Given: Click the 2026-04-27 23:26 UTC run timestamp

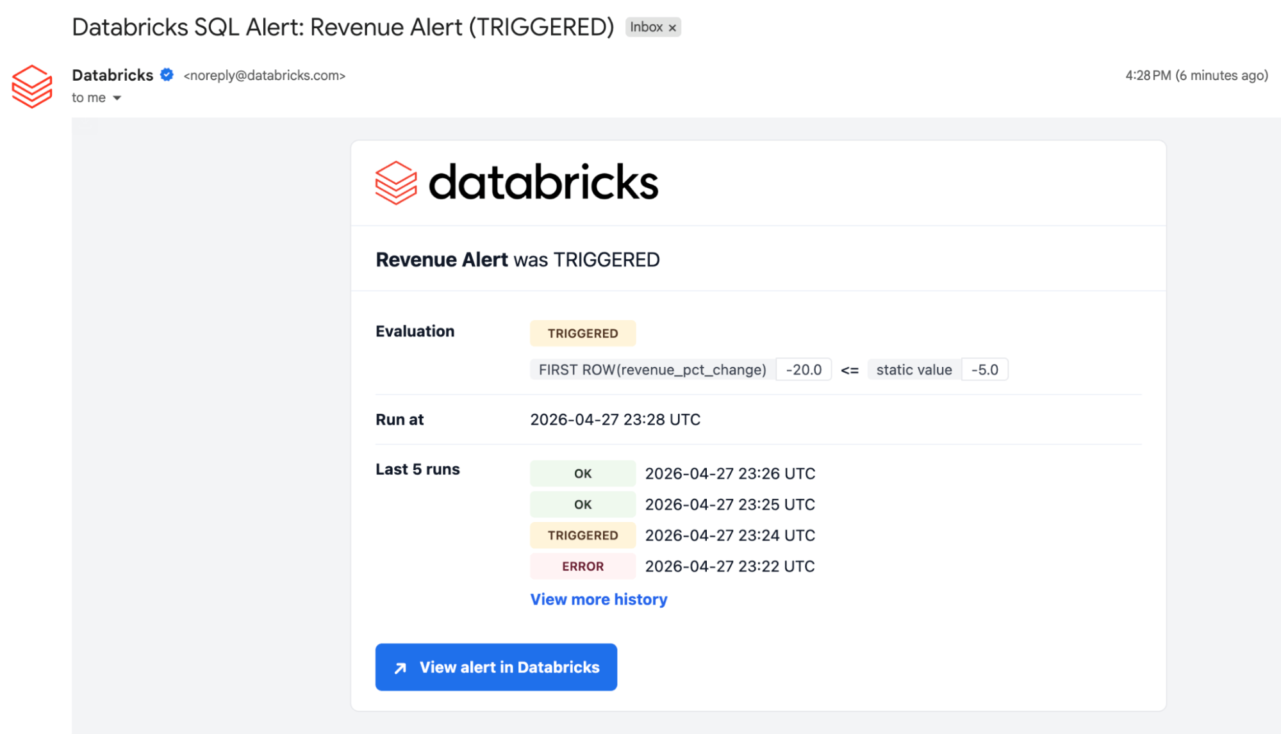Looking at the screenshot, I should click(x=730, y=473).
